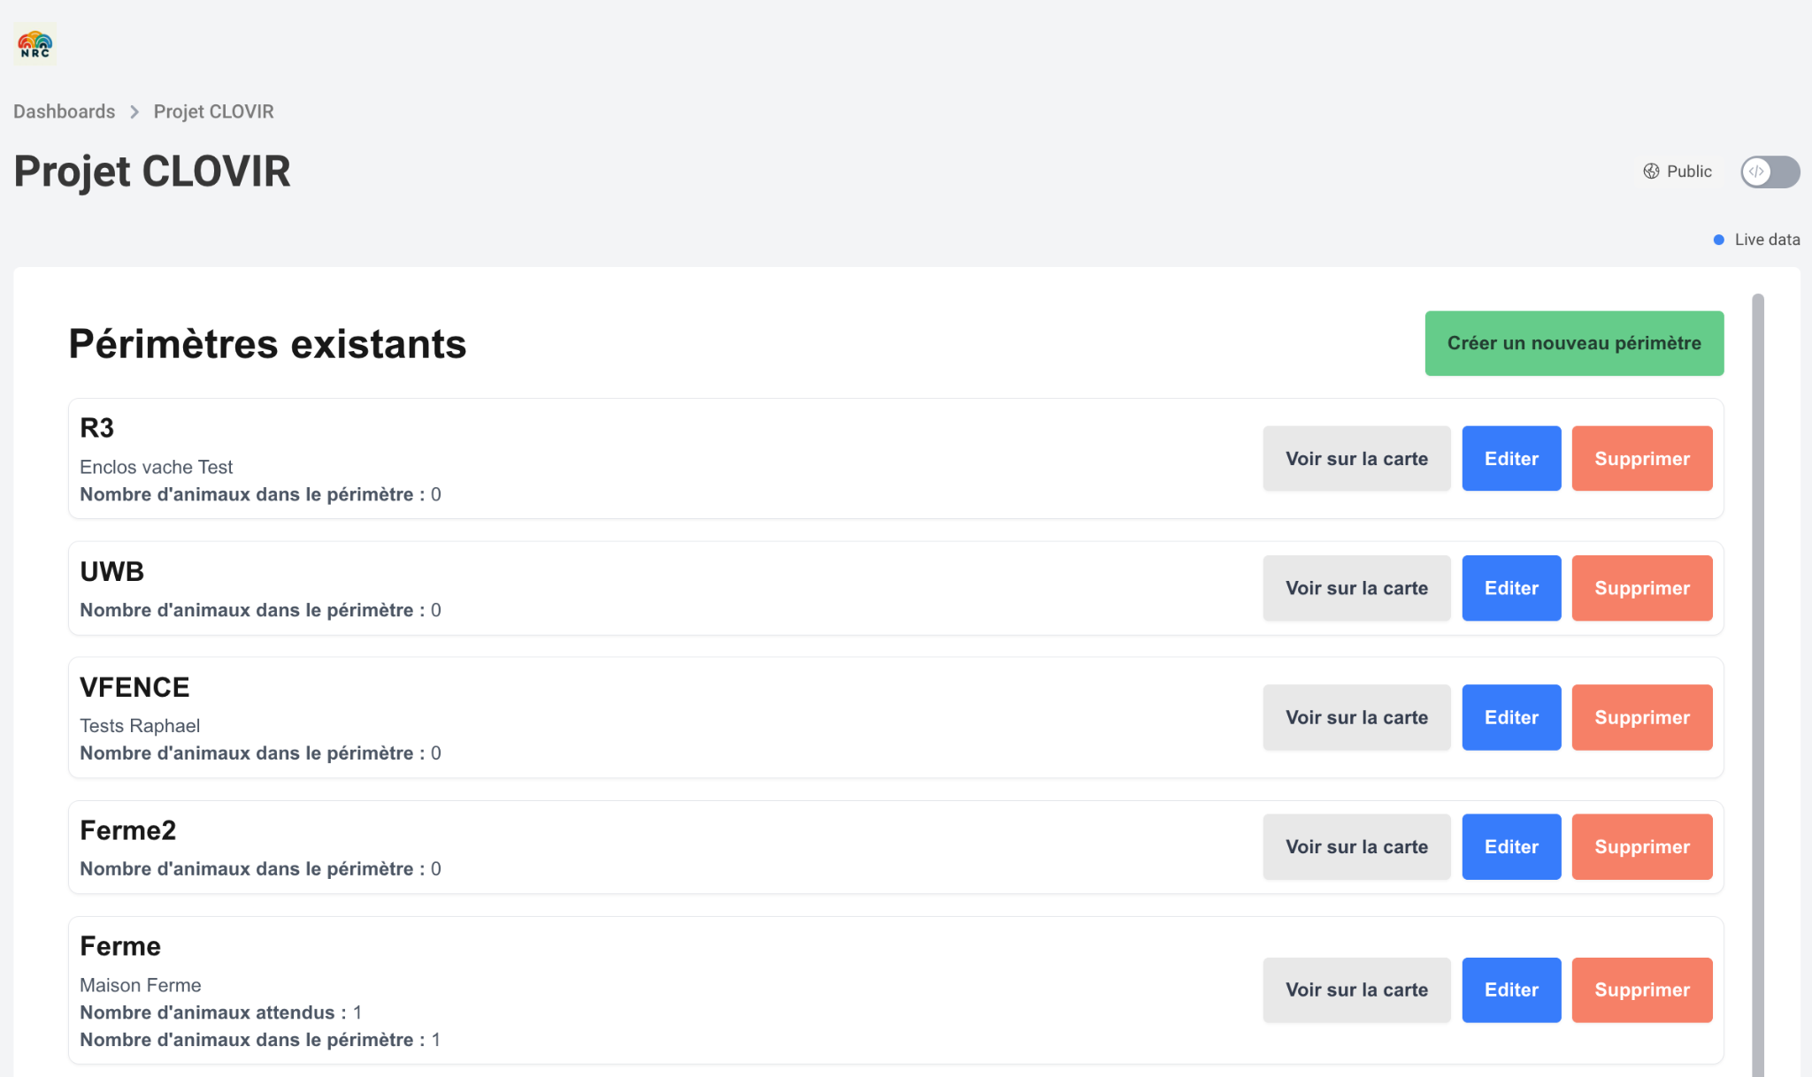
Task: Edit the R3 perimeter
Action: click(x=1510, y=459)
